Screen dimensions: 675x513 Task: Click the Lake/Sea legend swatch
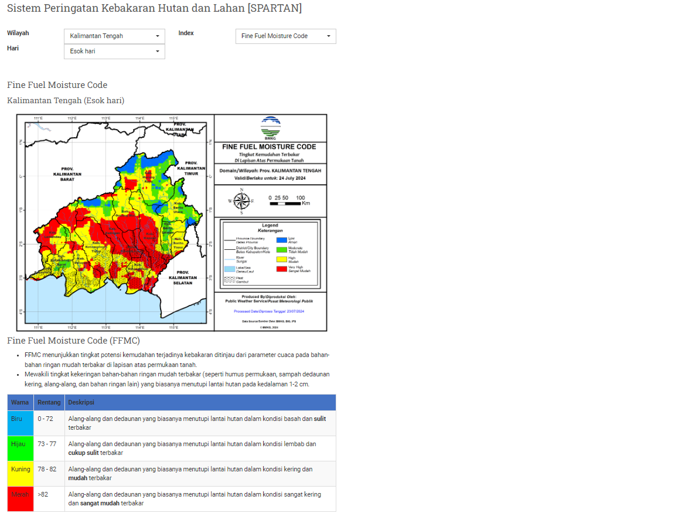click(230, 269)
